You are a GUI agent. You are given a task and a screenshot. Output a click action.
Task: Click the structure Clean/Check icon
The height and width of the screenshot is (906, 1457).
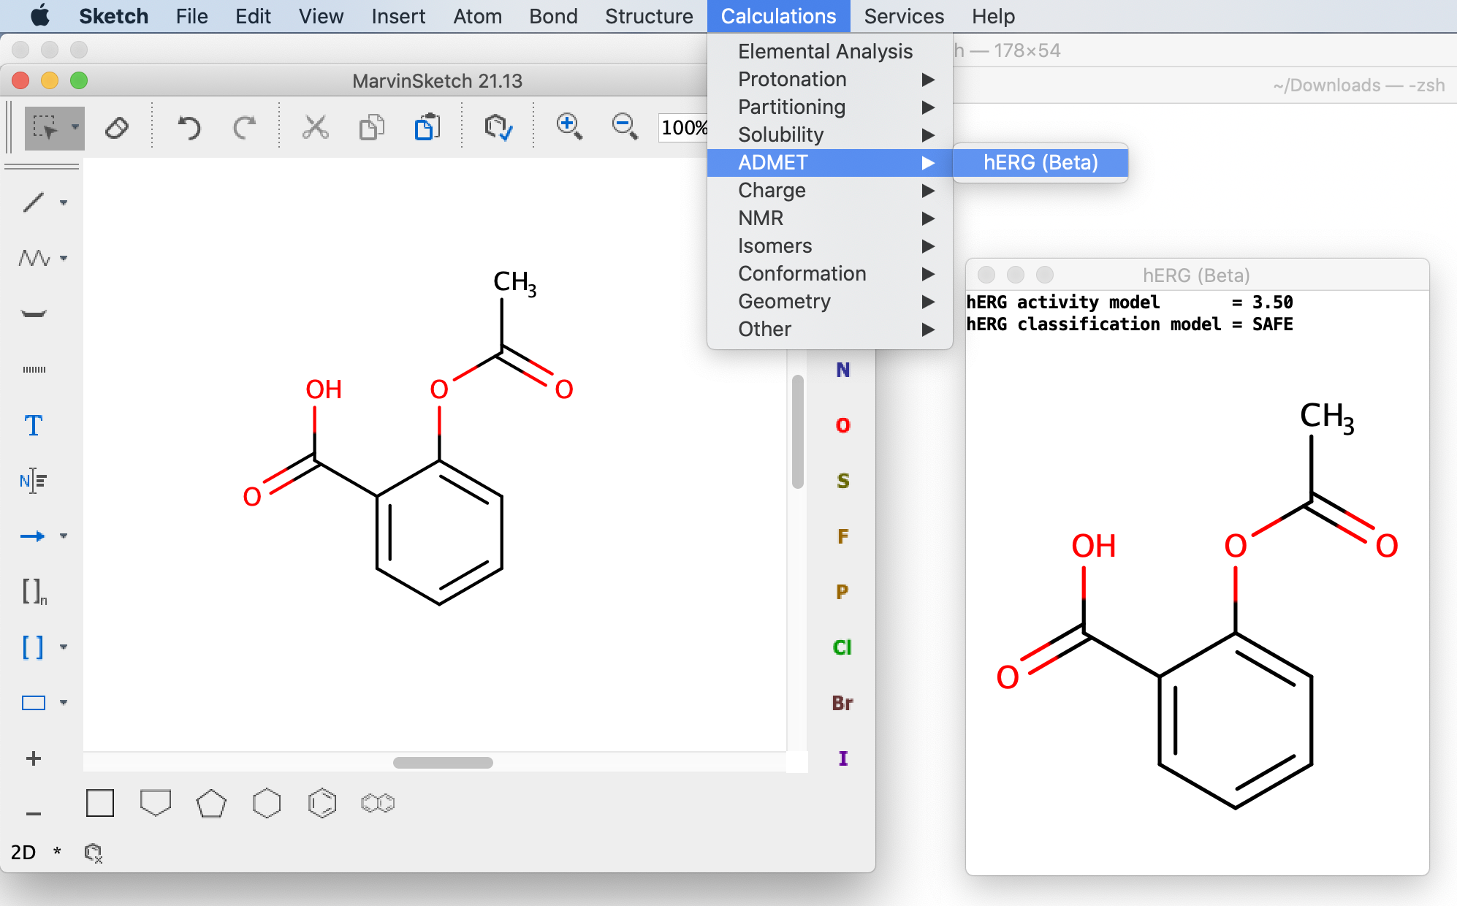(498, 127)
